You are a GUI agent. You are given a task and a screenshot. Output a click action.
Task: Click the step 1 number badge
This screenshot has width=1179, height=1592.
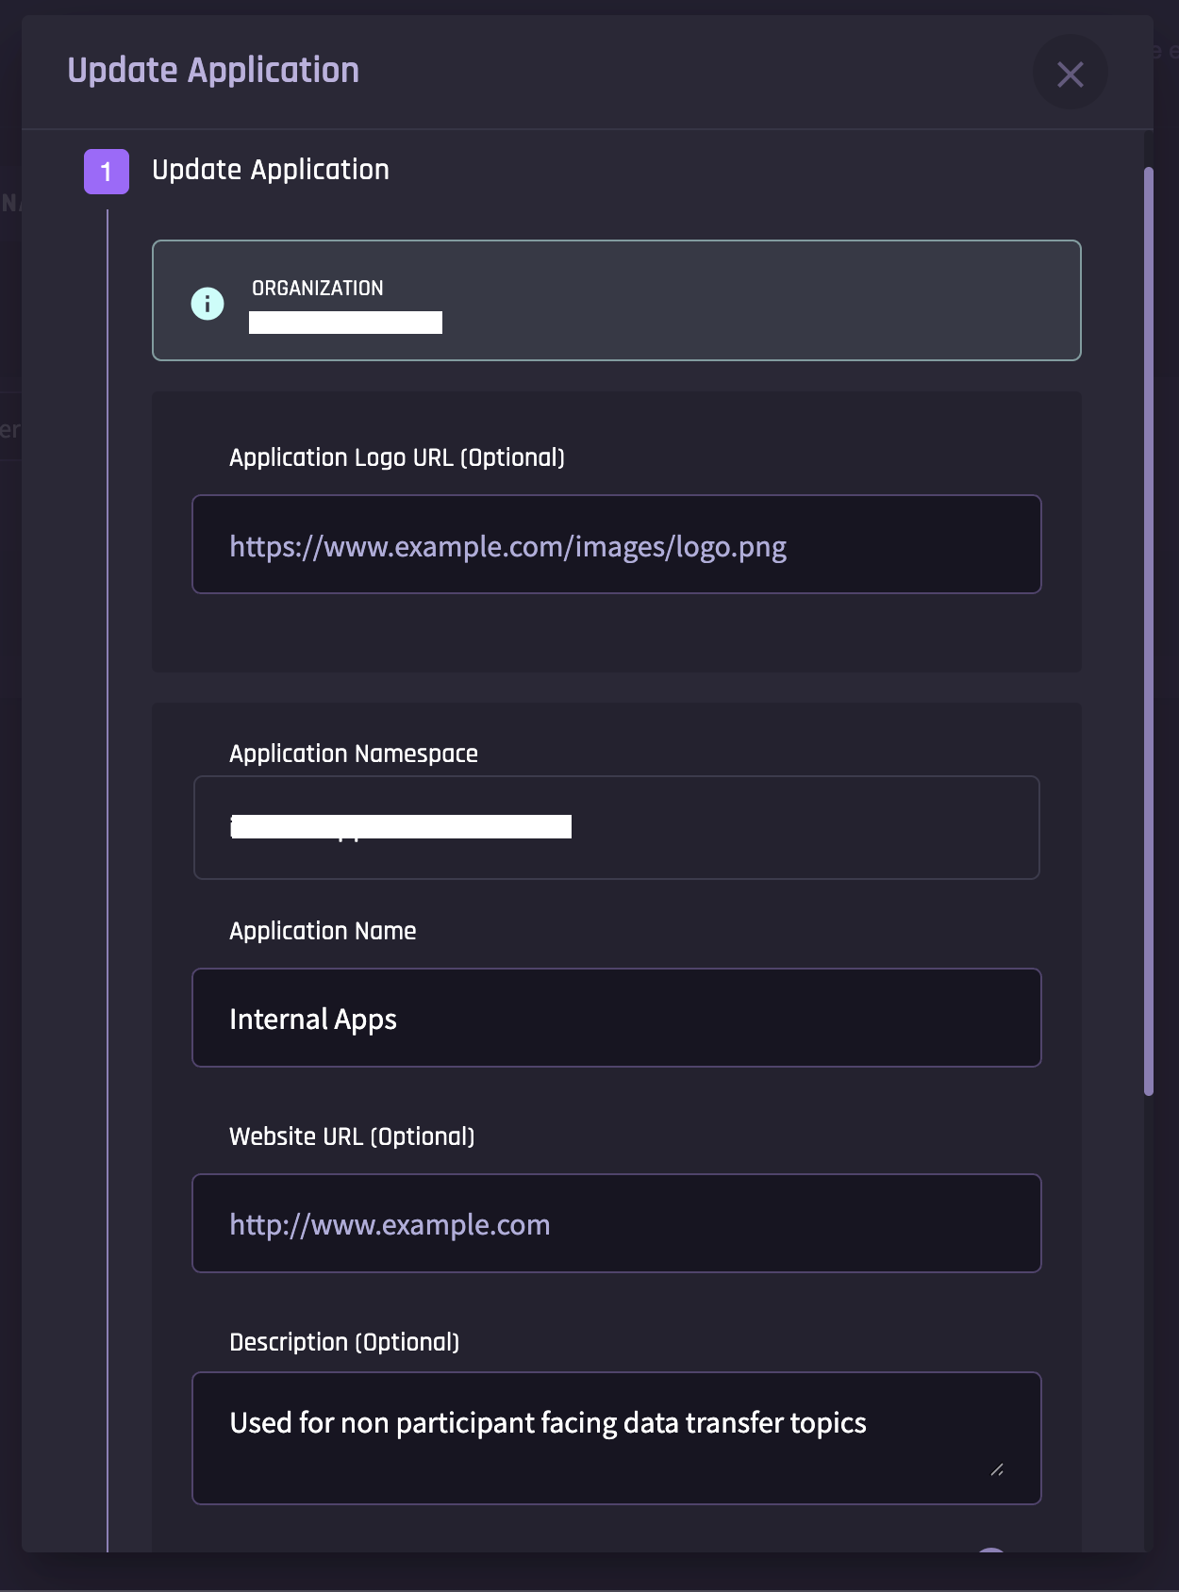pos(107,172)
